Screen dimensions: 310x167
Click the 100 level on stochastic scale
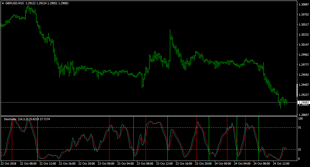[x=300, y=119]
